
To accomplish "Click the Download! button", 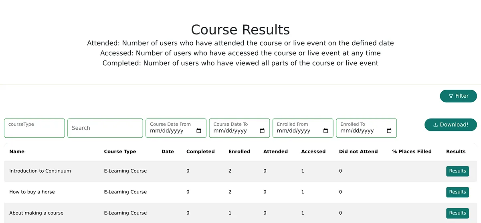I will coord(451,125).
